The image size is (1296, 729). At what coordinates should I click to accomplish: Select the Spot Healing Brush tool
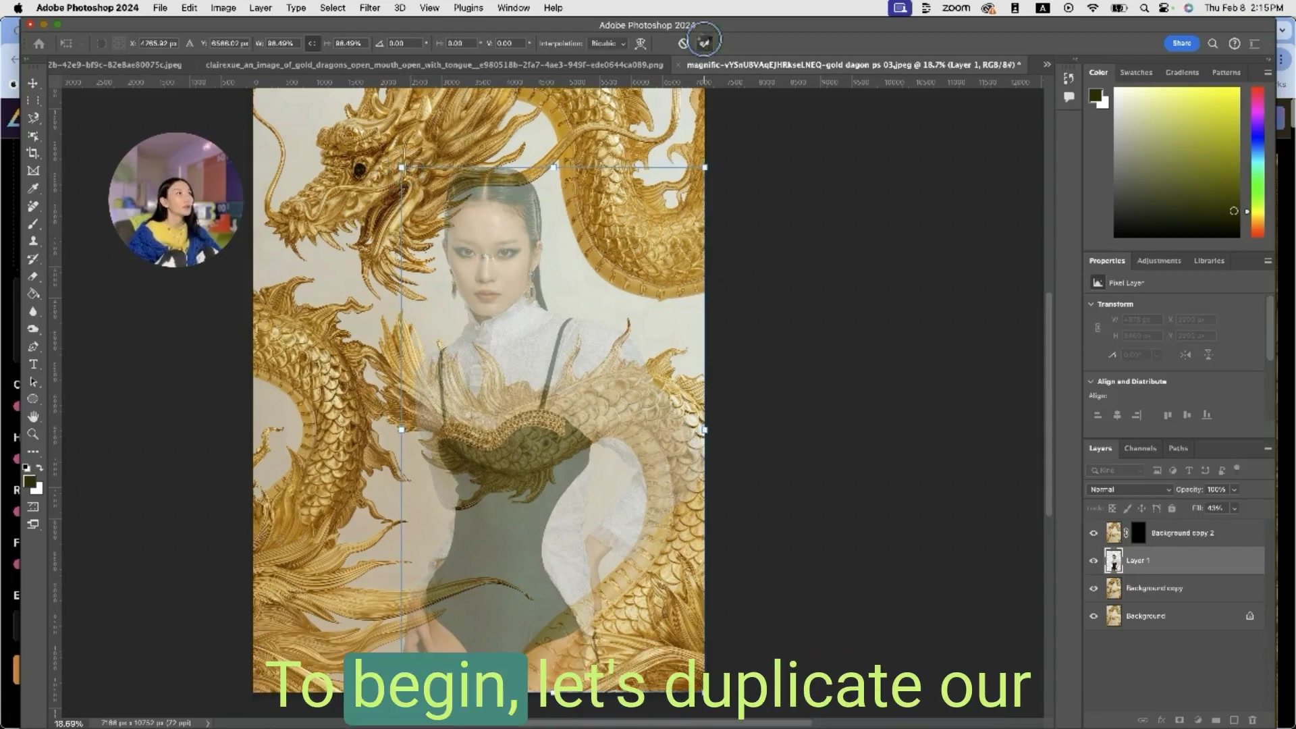click(x=33, y=206)
